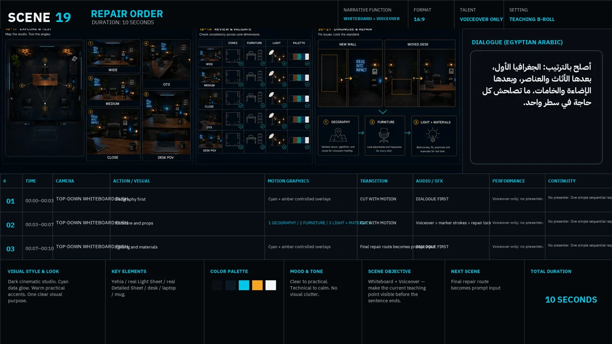
Task: Open the DESK POV shot thumbnail in Explore & Test
Action: 166,126
